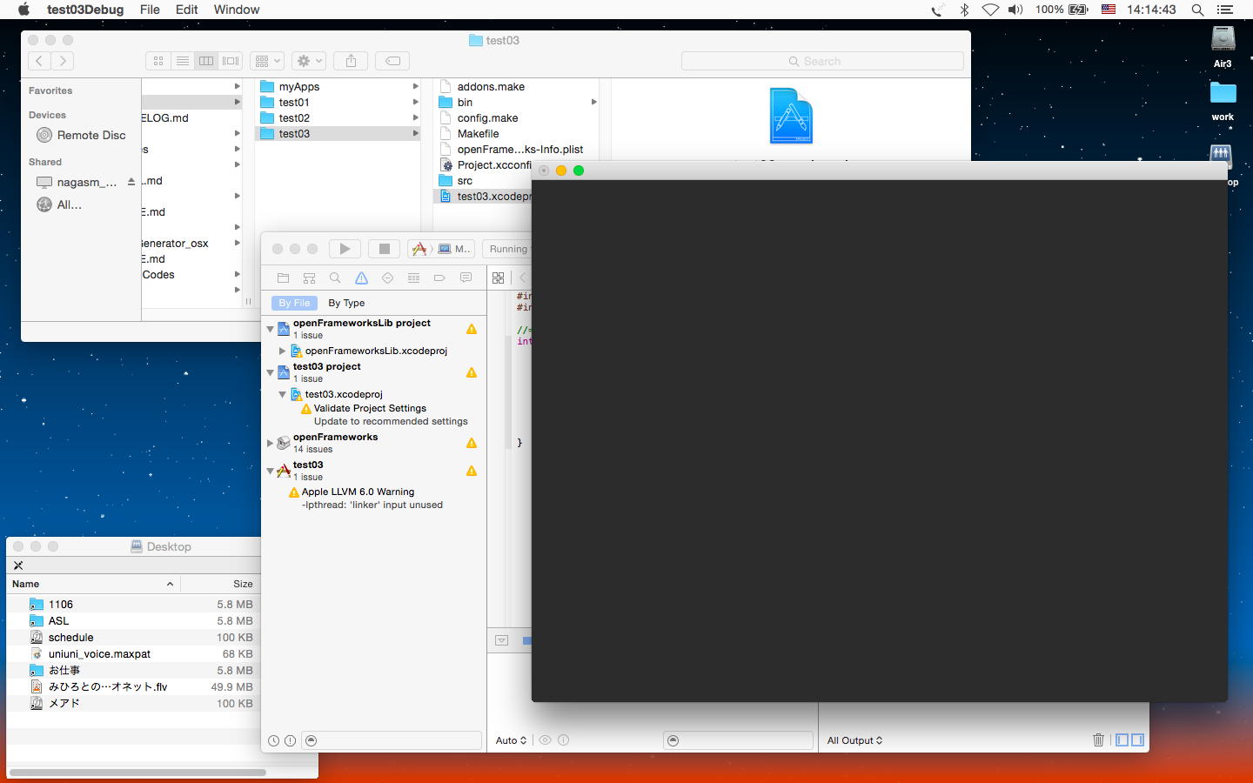Select All… under Shared in sidebar

point(60,204)
